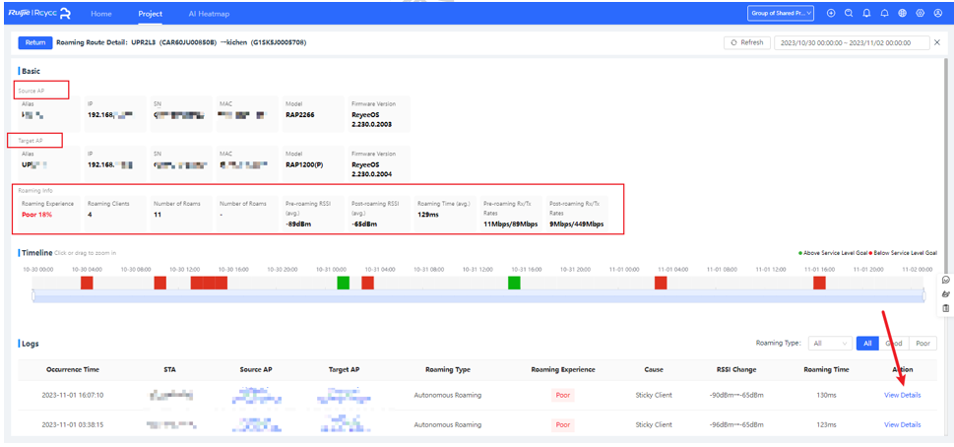954x447 pixels.
Task: Click the Return button
Action: pyautogui.click(x=35, y=42)
